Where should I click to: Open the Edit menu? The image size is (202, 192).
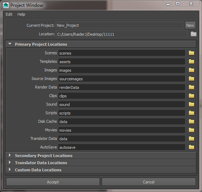click(9, 14)
